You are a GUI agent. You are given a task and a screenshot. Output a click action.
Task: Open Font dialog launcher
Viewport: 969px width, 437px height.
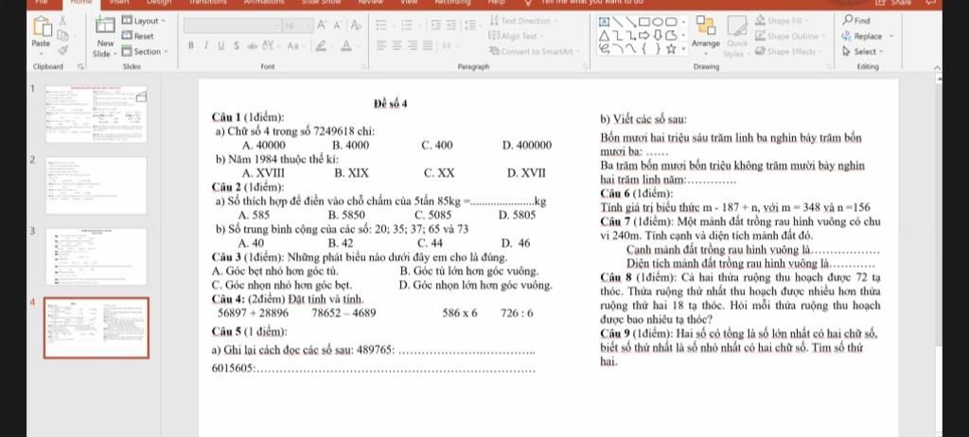(x=364, y=66)
